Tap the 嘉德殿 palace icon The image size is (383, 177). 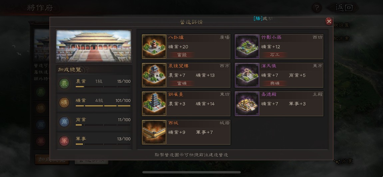click(247, 104)
